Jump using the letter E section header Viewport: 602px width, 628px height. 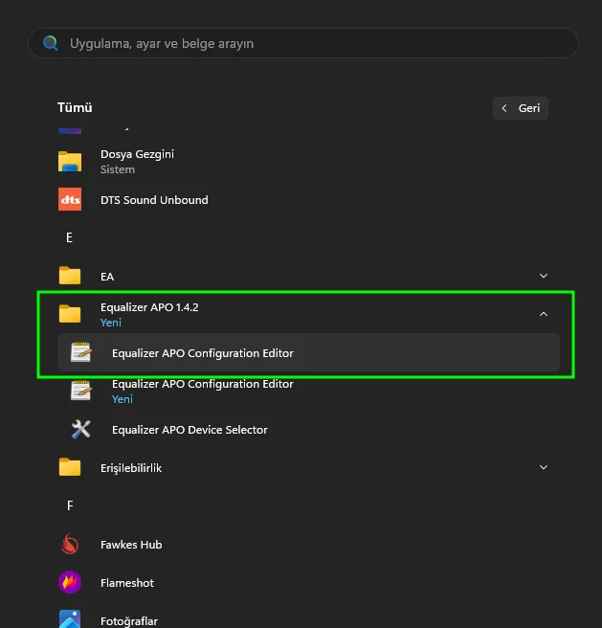[69, 237]
